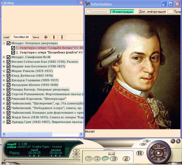
Task: Click the Save button in Catalog
Action: 36,37
